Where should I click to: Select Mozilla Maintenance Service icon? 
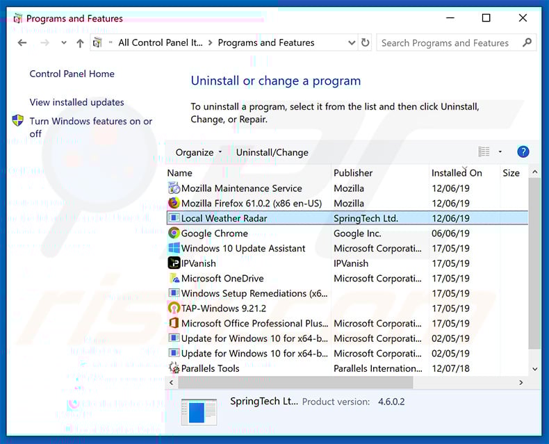174,188
